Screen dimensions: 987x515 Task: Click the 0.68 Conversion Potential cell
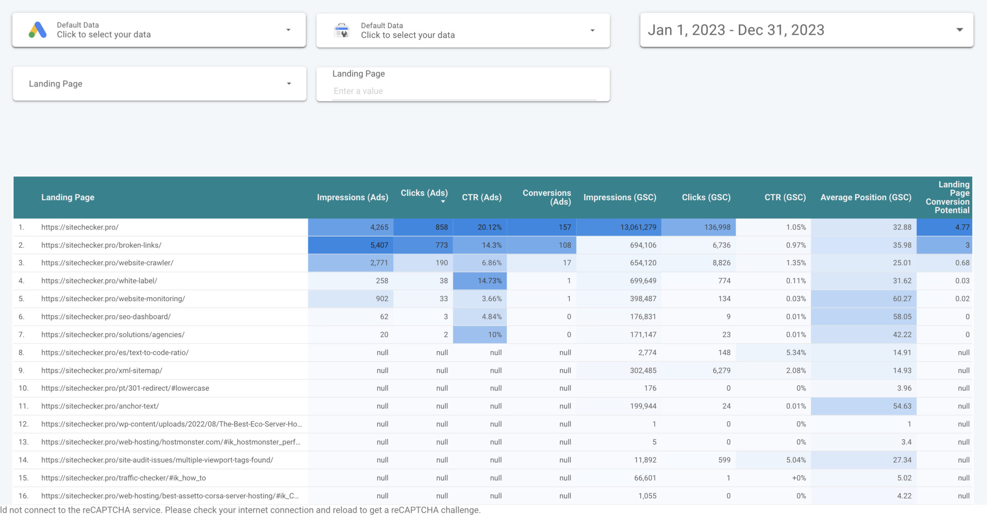(x=944, y=263)
